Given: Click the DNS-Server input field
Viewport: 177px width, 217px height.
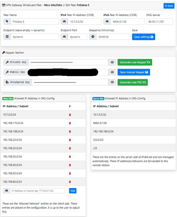Looking at the screenshot, I should [159, 22].
